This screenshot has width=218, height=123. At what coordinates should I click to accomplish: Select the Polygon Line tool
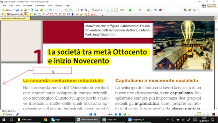[x=60, y=14]
